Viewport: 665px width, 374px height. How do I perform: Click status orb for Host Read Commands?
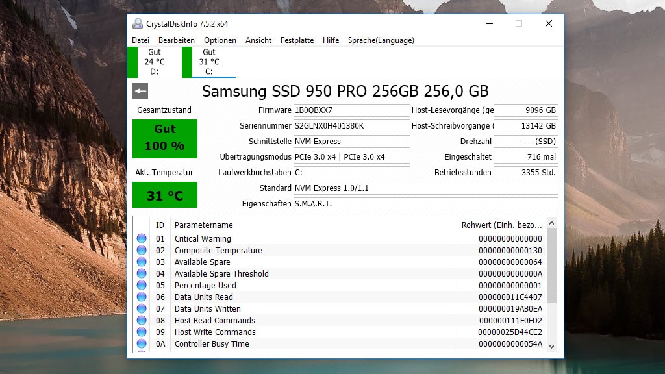click(142, 320)
